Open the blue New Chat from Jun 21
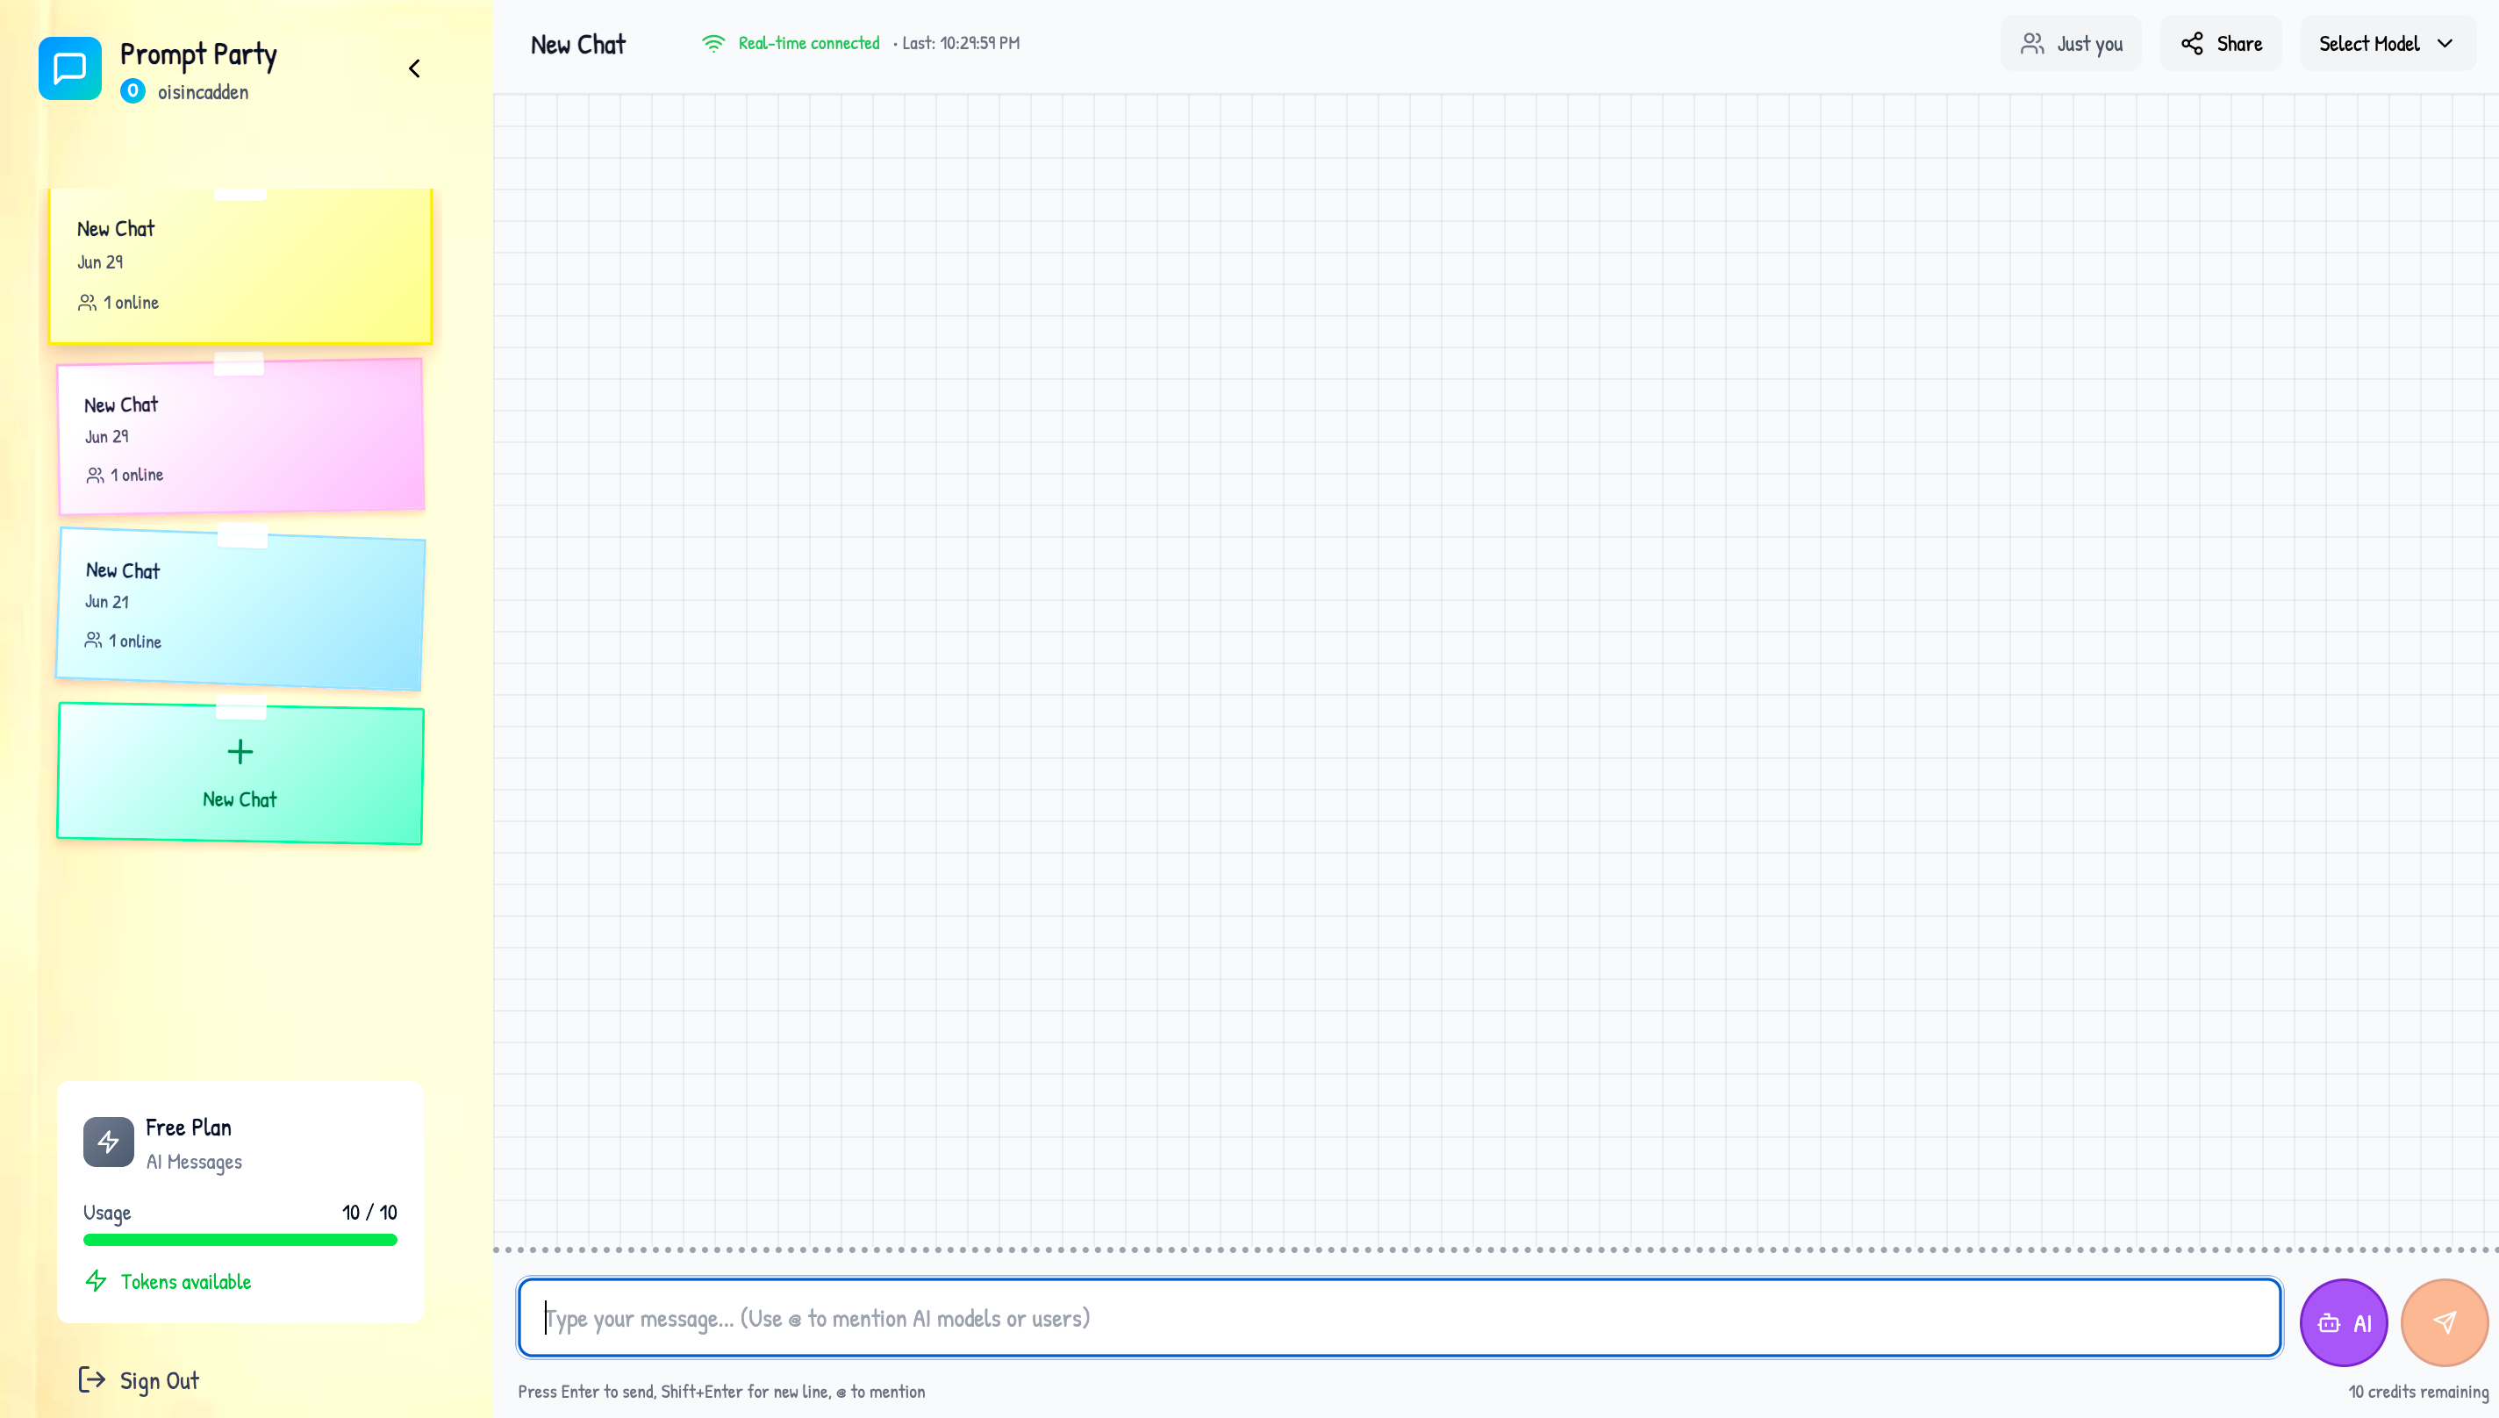Screen dimensions: 2499x1418 click(240, 609)
